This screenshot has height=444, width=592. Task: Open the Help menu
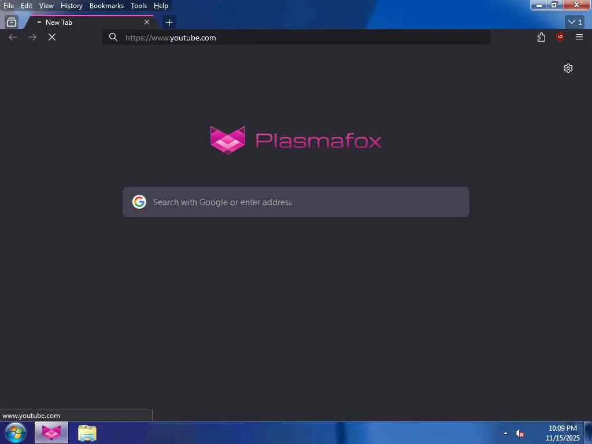[161, 6]
